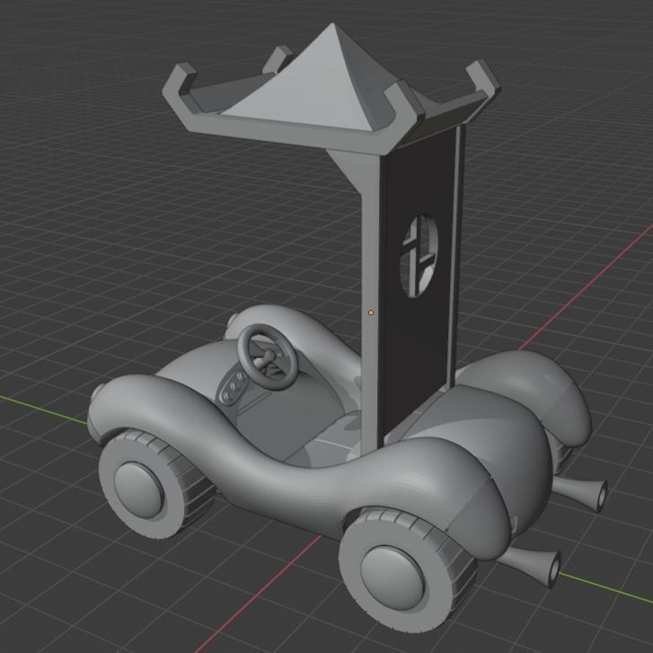Click the upper exhaust pipe
The image size is (653, 653).
(580, 493)
